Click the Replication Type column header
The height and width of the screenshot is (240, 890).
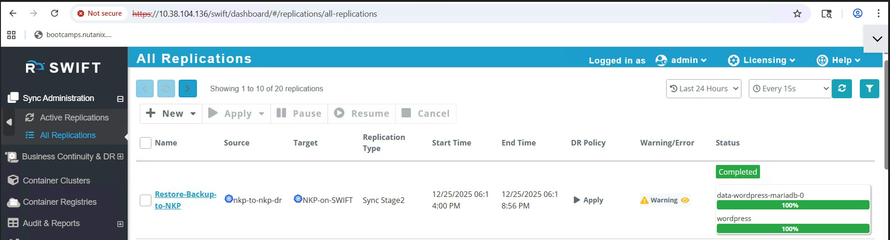pyautogui.click(x=384, y=143)
